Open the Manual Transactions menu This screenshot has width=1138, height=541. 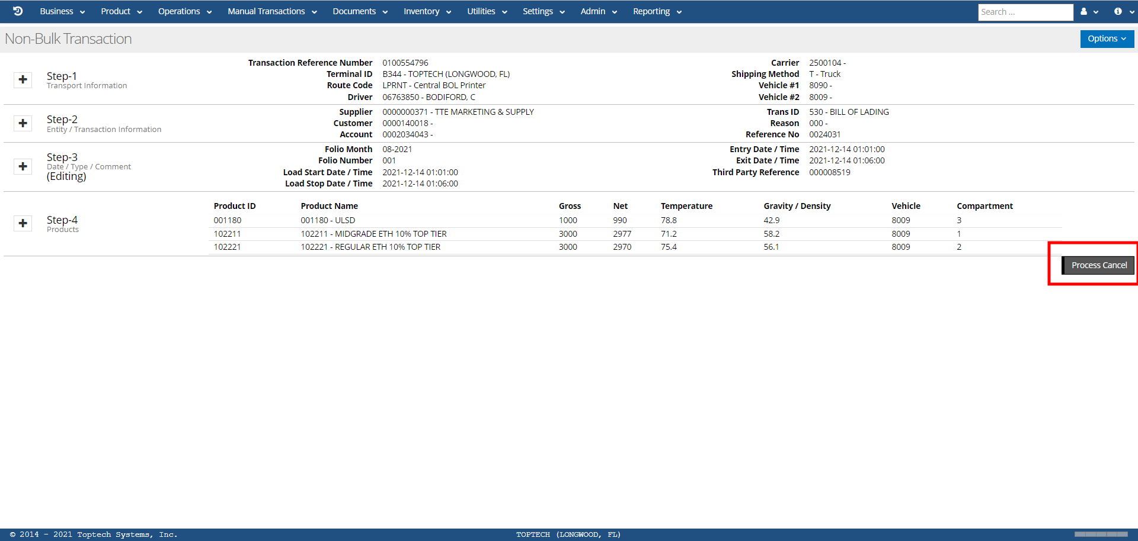pyautogui.click(x=272, y=12)
